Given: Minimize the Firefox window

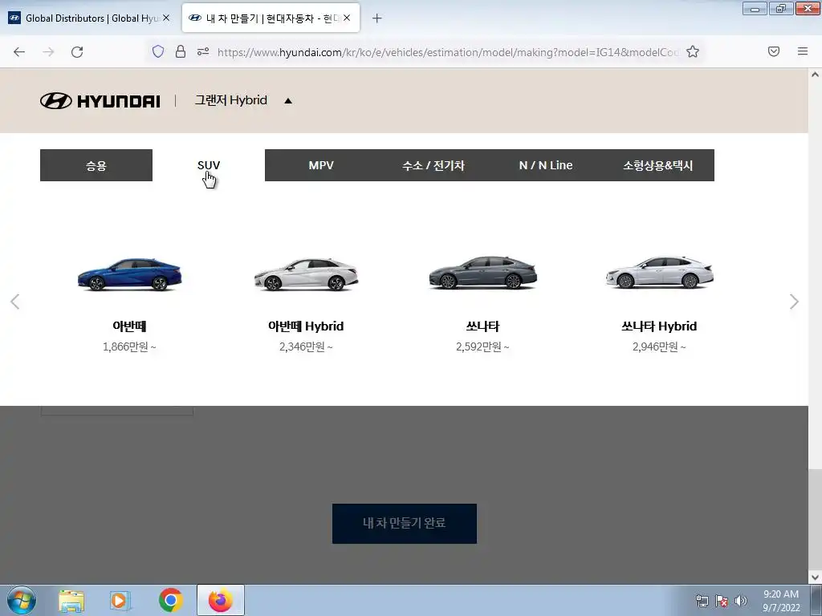Looking at the screenshot, I should pyautogui.click(x=755, y=8).
